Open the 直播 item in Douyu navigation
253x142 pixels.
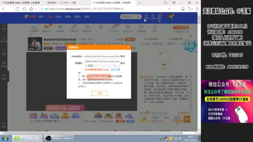(x=50, y=17)
